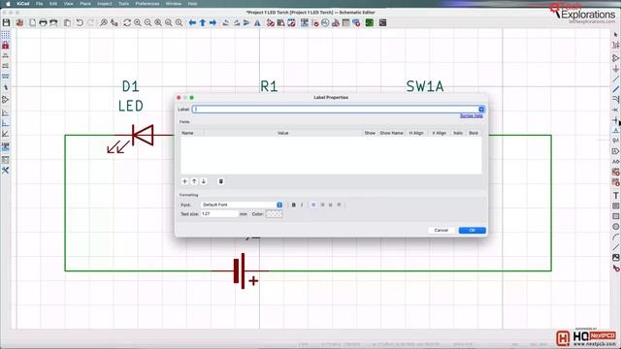Navigate up one sheet with up arrow

203,23
